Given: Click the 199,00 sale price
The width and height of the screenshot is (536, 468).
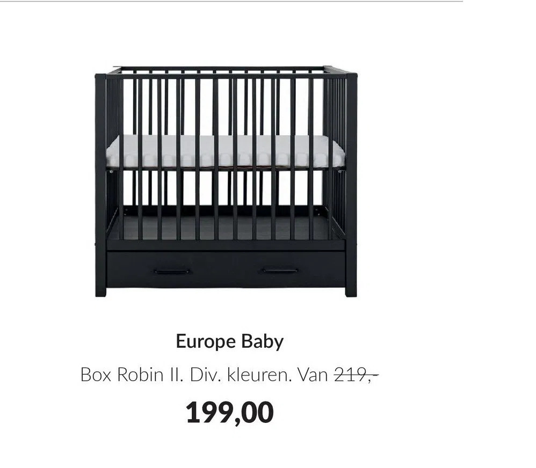Looking at the screenshot, I should click(229, 412).
